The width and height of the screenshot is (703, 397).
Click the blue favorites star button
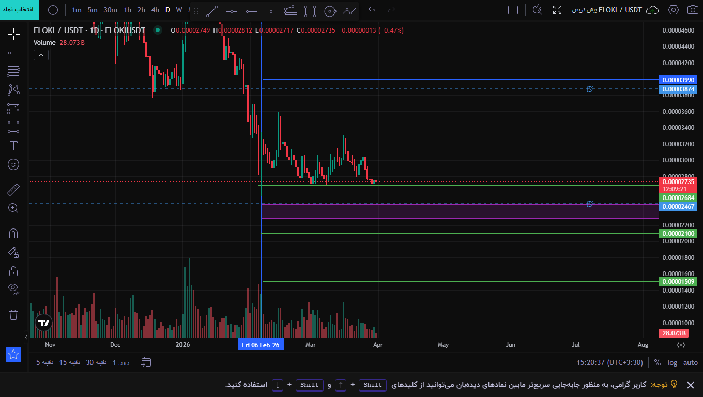pos(13,355)
